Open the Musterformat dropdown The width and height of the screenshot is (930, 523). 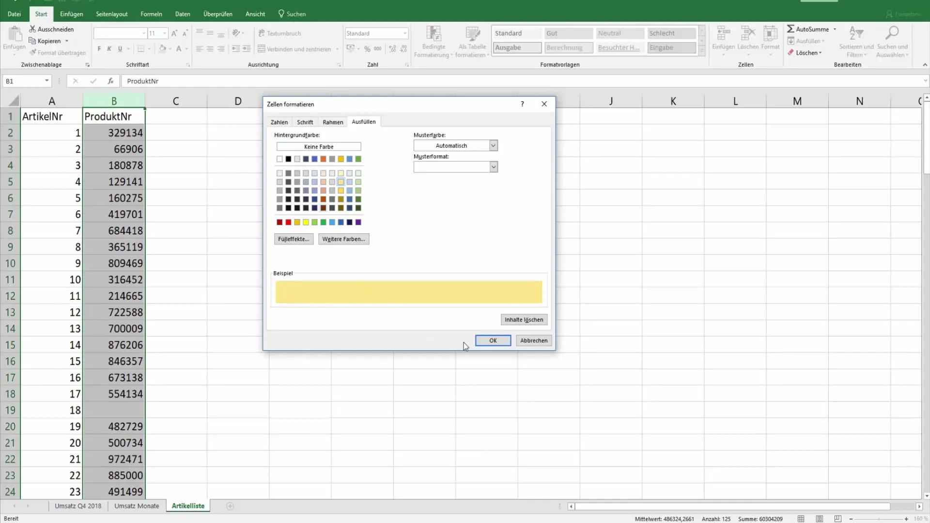[493, 167]
